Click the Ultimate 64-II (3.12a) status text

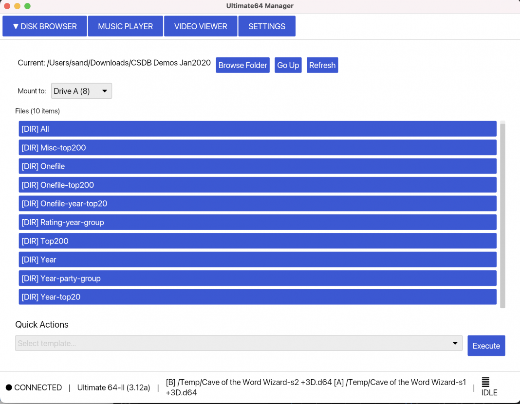click(114, 387)
